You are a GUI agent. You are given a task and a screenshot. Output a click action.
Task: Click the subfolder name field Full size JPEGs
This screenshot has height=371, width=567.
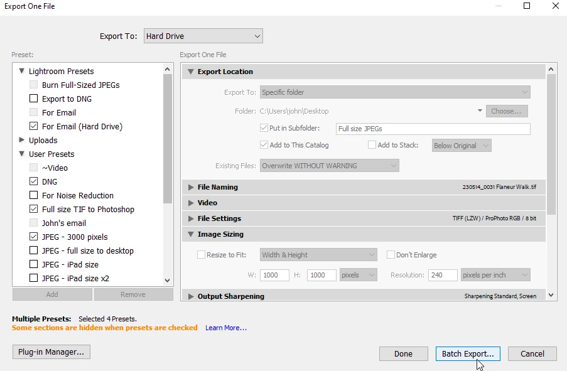(x=433, y=129)
